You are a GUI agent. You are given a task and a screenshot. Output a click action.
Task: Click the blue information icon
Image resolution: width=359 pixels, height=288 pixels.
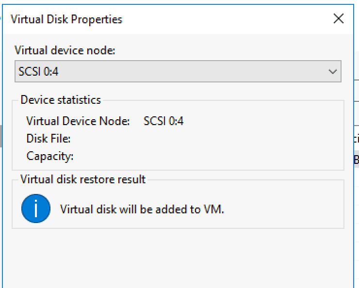click(x=36, y=208)
